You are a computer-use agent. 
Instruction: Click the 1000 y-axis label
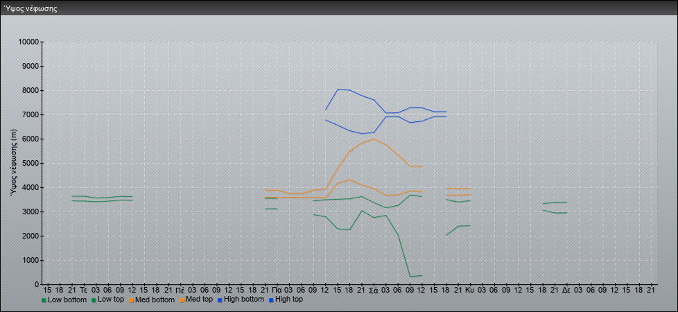tap(31, 260)
